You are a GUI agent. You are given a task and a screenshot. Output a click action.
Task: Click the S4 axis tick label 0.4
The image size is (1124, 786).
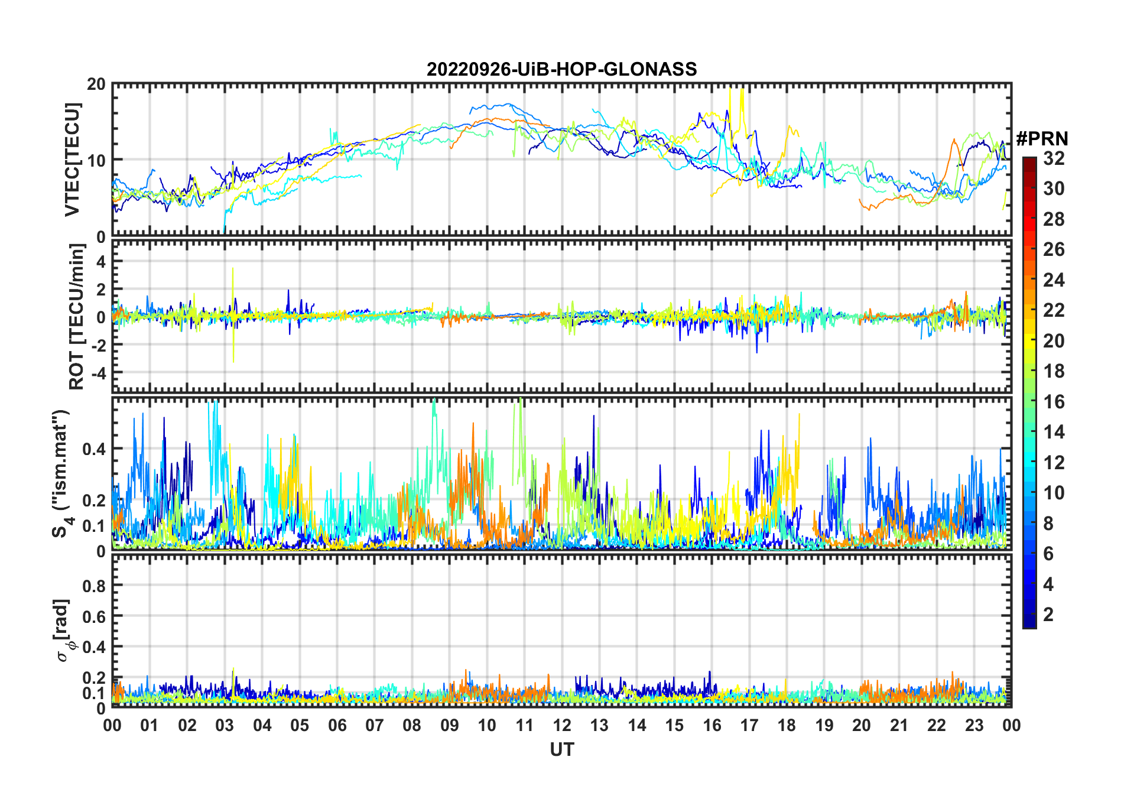click(95, 449)
